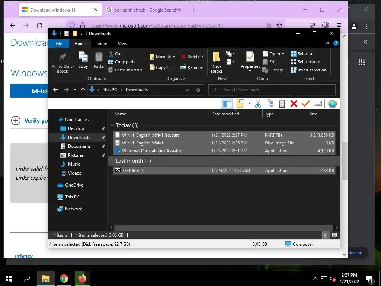Click the clipboard paste icon on white toolbar
Screen dimensions: 381x286
282,104
